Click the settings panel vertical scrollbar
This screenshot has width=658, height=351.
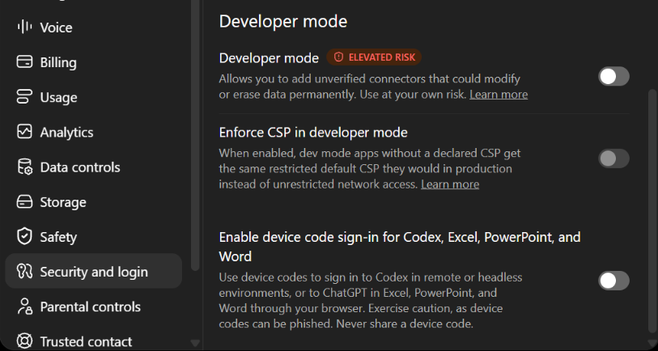[652, 209]
